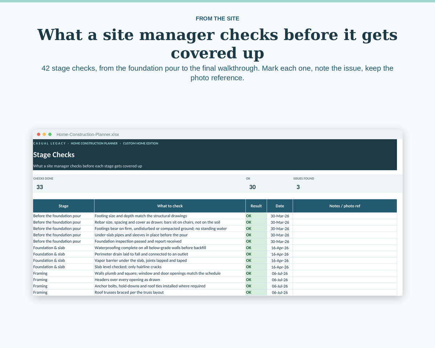This screenshot has width=435, height=348.
Task: Select the OK count value 30
Action: (x=252, y=187)
